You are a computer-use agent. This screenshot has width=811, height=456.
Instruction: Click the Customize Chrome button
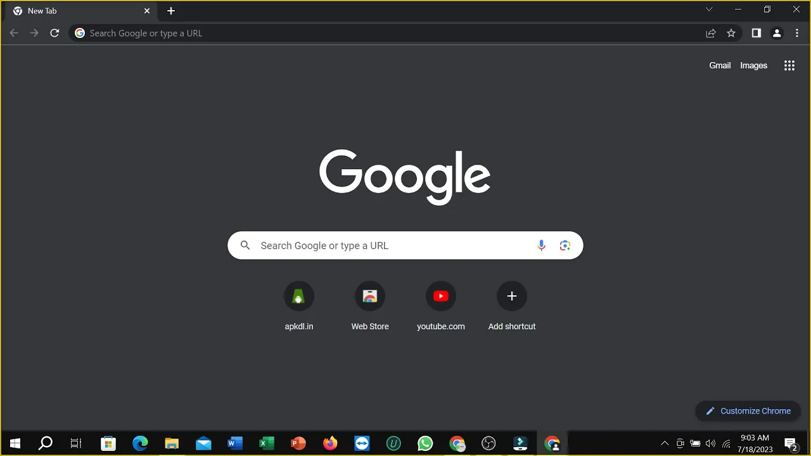coord(748,411)
